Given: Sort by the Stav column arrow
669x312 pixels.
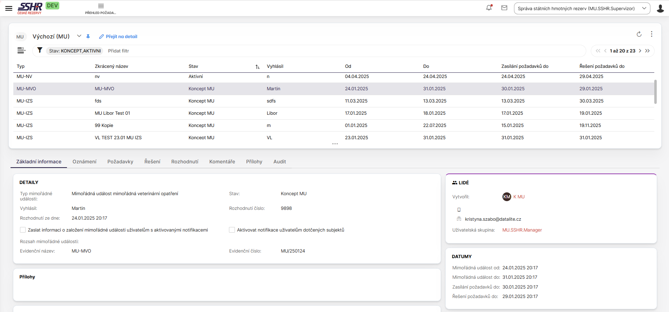Looking at the screenshot, I should [x=257, y=66].
